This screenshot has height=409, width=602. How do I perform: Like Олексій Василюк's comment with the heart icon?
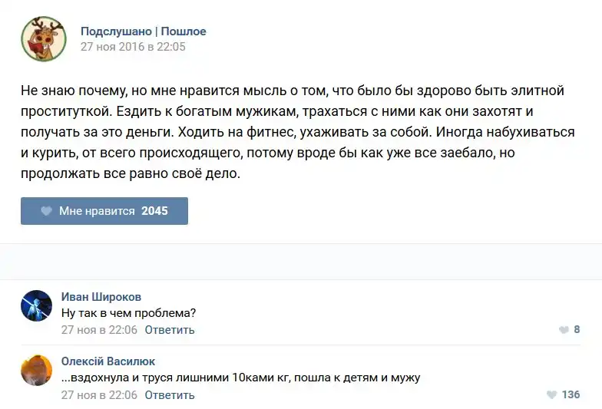point(551,395)
